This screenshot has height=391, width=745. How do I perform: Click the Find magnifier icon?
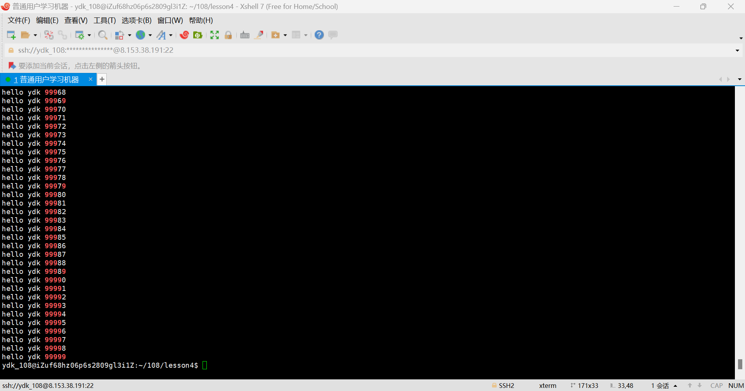[x=103, y=35]
